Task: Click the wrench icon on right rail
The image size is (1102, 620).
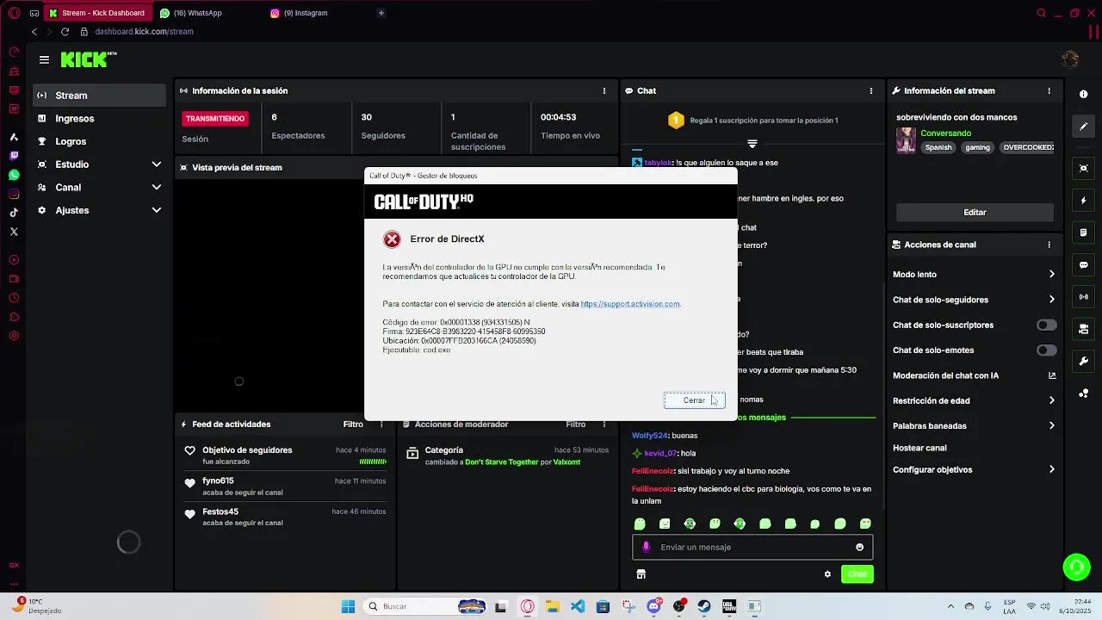Action: (x=1084, y=362)
